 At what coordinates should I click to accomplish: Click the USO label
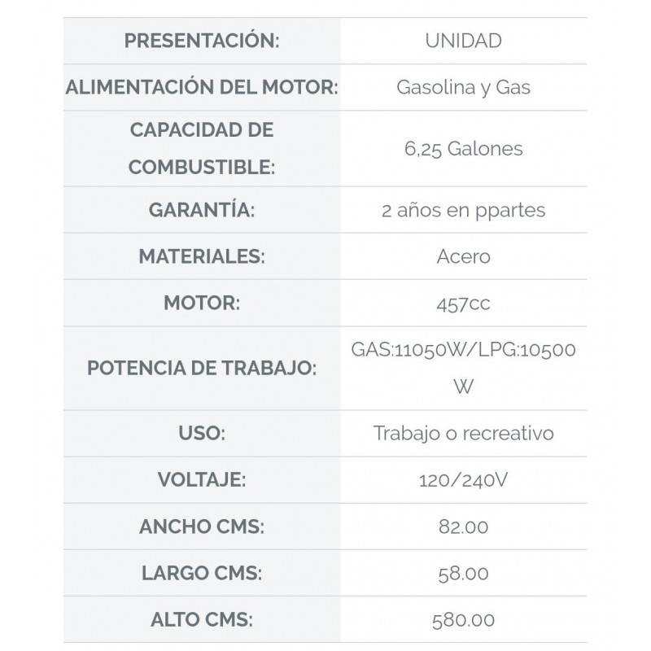pyautogui.click(x=202, y=433)
